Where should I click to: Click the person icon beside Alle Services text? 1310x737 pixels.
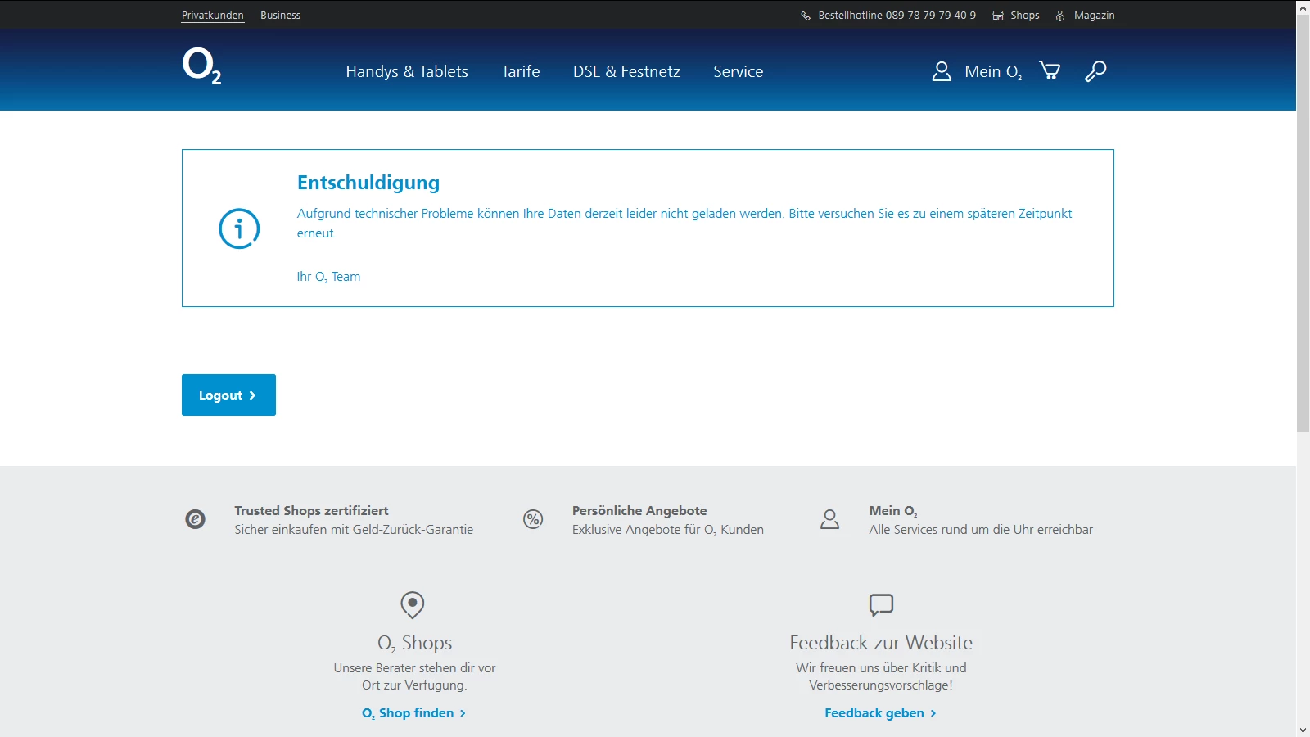click(830, 519)
